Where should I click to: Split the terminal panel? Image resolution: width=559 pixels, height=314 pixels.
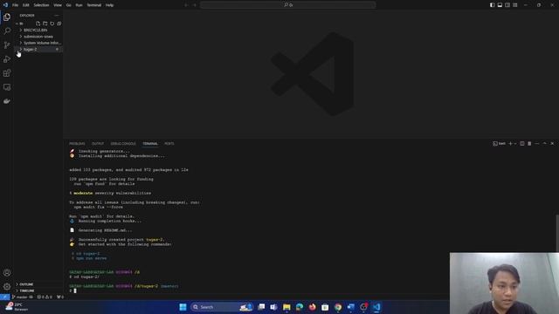point(522,143)
